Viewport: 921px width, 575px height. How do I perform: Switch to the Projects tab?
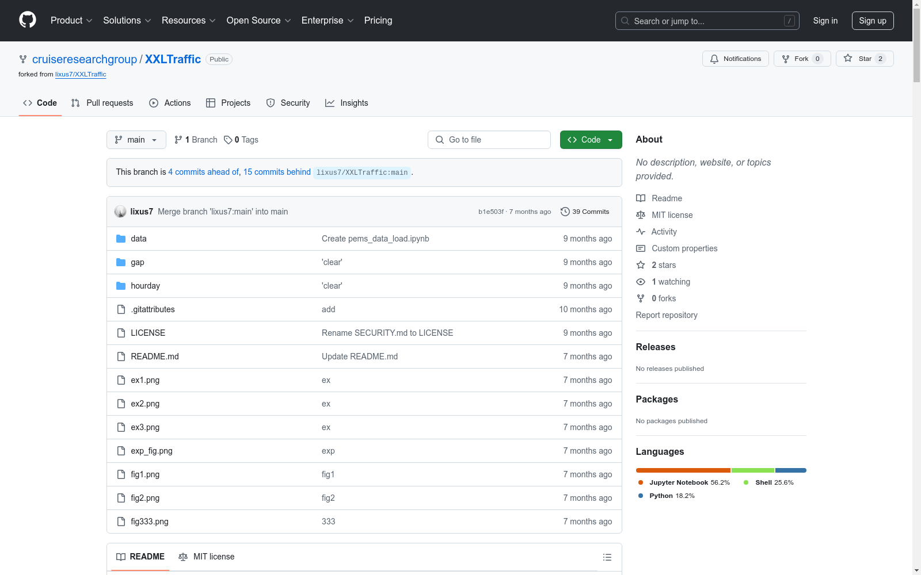[229, 103]
